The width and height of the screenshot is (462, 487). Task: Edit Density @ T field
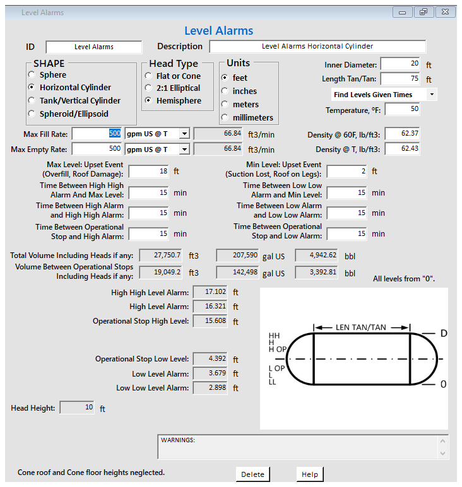[x=402, y=149]
